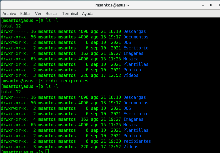
Task: Maximize the terminal window
Action: (211, 5)
